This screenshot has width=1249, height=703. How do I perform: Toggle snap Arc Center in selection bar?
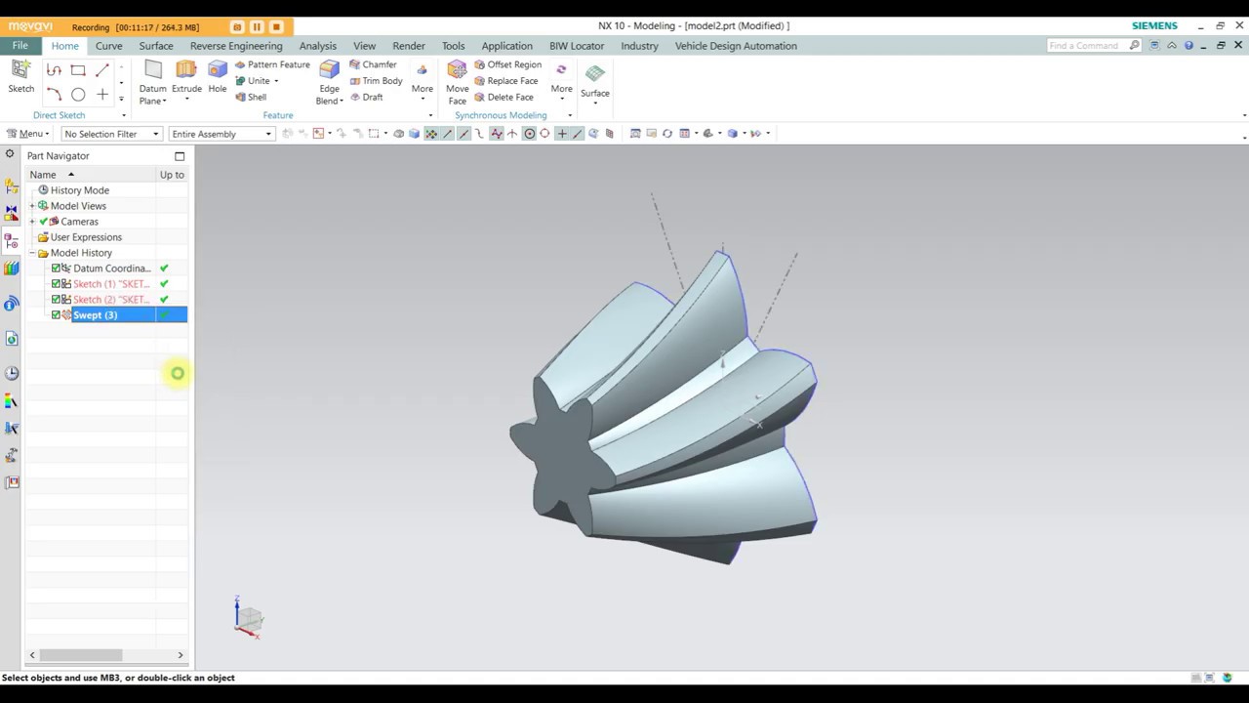(x=529, y=134)
